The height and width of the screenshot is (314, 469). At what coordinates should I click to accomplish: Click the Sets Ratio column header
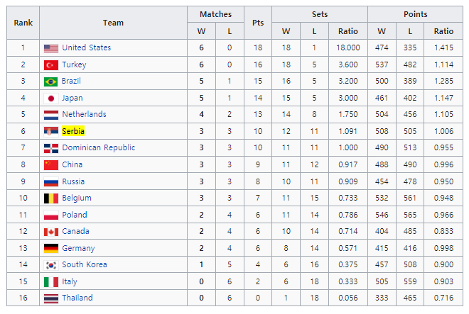click(x=348, y=31)
